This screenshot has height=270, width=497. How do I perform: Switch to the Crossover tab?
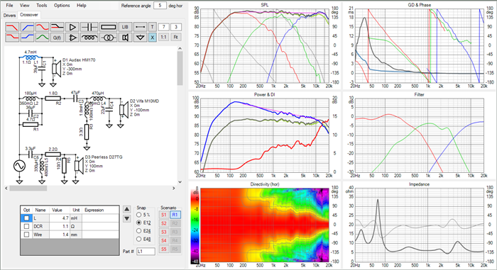tap(29, 15)
